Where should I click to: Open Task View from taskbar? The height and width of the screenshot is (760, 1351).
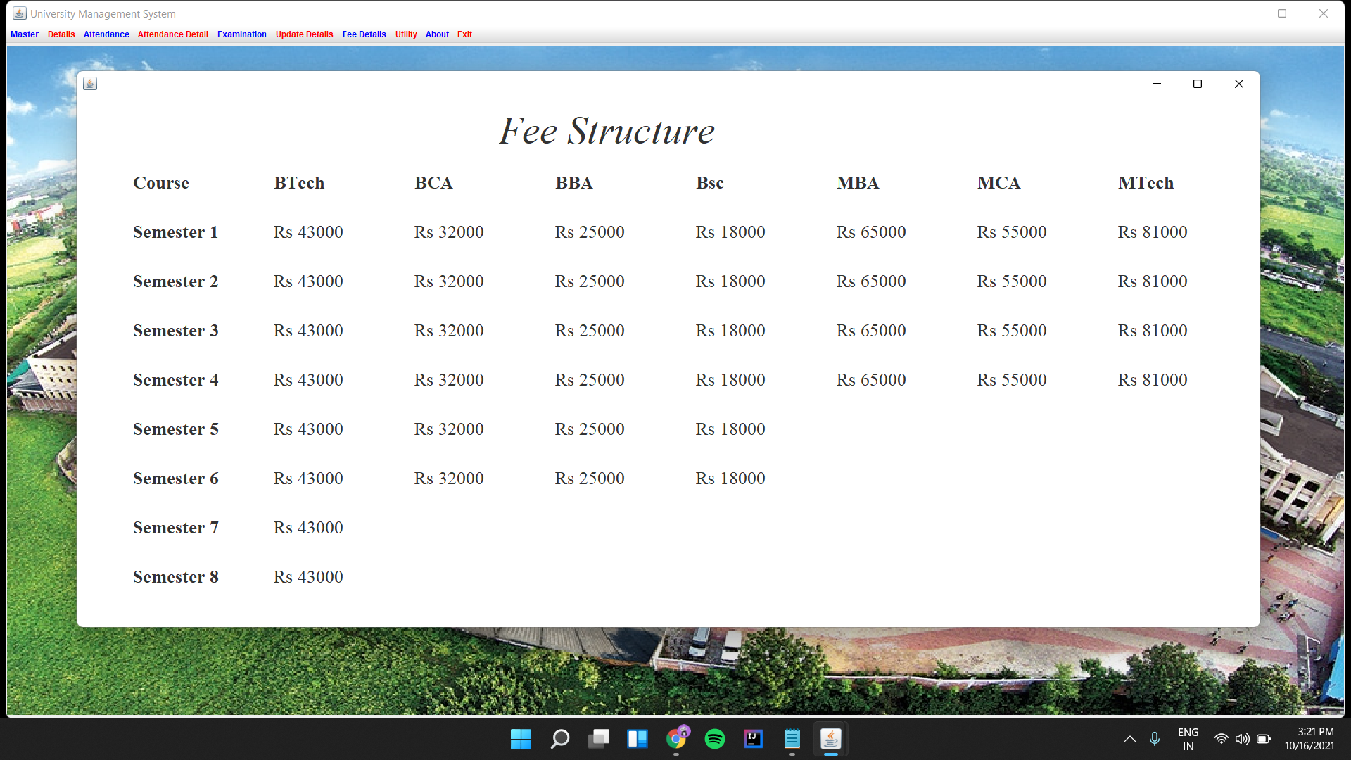[599, 739]
